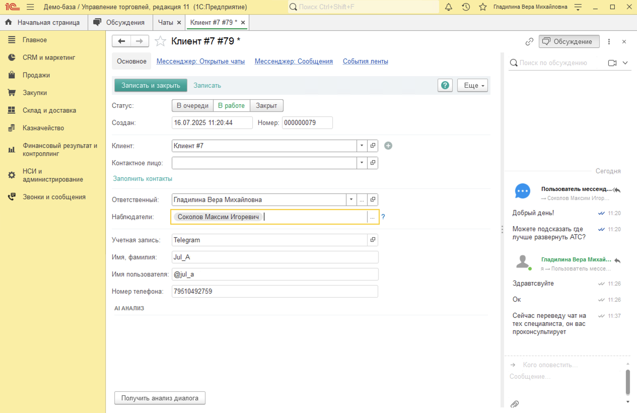The image size is (637, 413).
Task: Open the history clock icon
Action: tap(466, 7)
